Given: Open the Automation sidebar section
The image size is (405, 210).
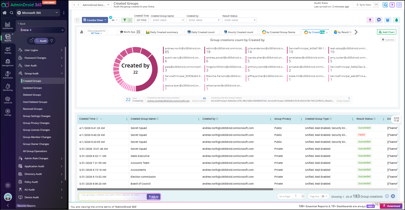Looking at the screenshot, I should click(8, 75).
